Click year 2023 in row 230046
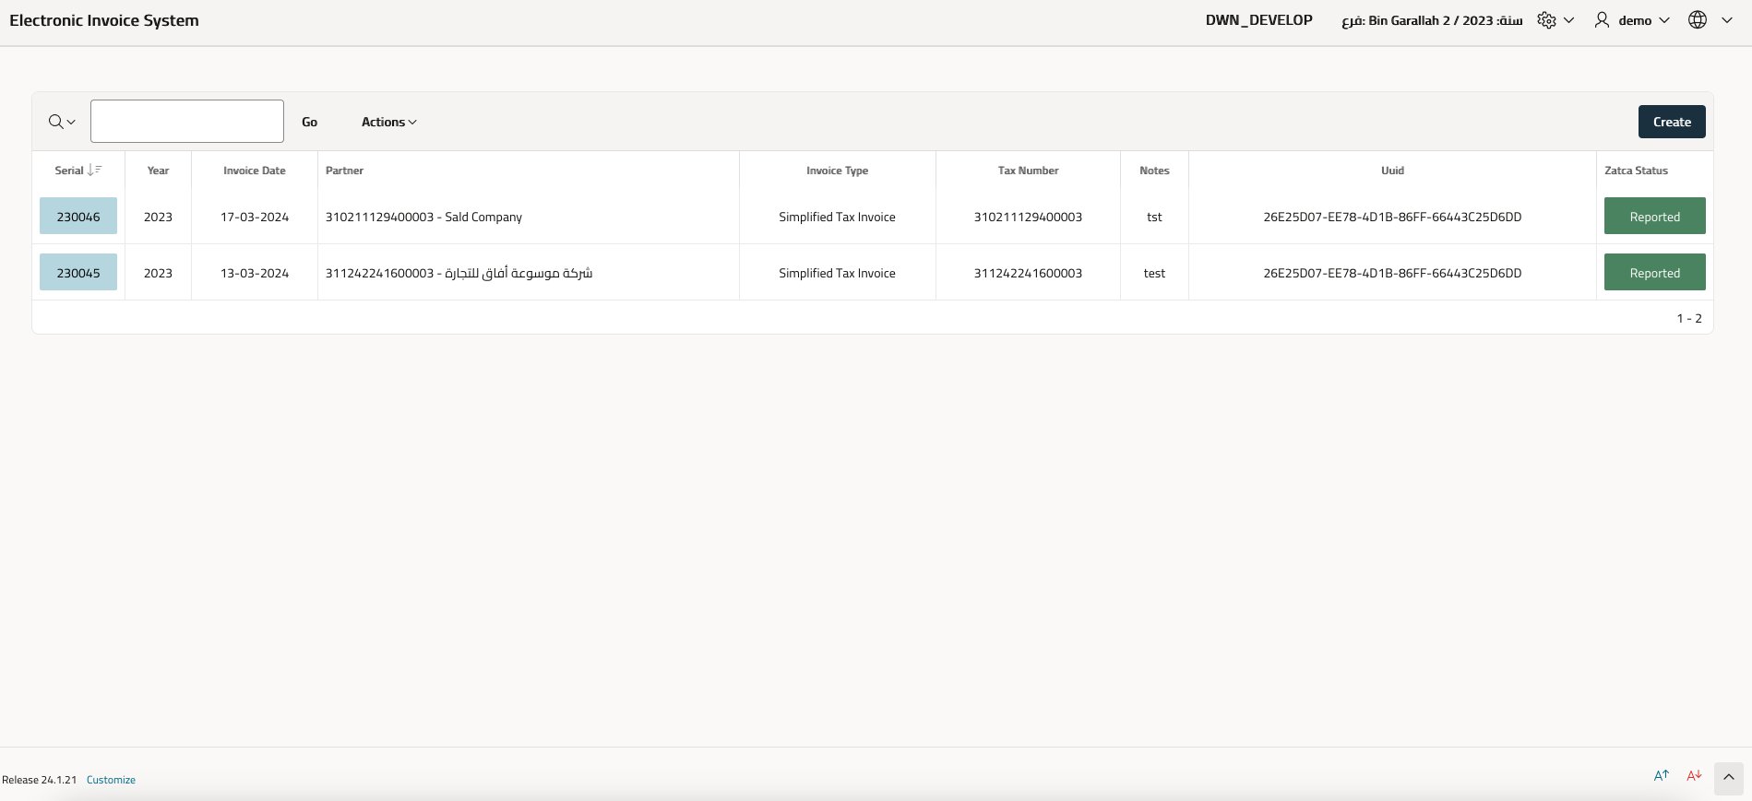The width and height of the screenshot is (1752, 801). [x=158, y=217]
